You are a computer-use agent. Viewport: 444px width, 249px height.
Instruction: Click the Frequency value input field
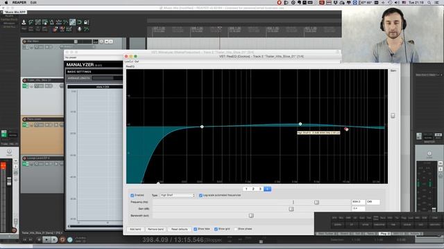(358, 202)
